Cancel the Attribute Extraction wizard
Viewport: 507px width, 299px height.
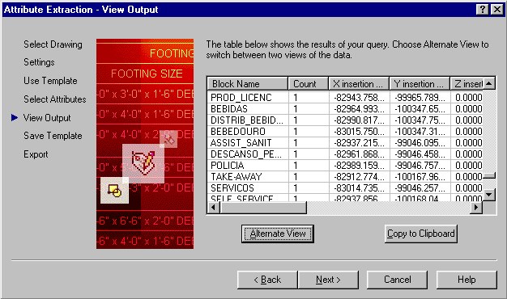[x=397, y=280]
